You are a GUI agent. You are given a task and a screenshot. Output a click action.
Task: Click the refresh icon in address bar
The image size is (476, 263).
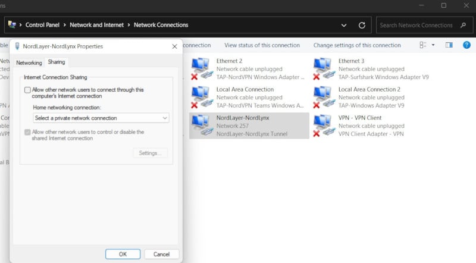click(x=362, y=25)
